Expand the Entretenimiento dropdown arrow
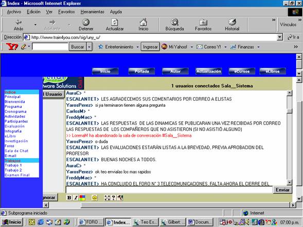 (x=137, y=47)
